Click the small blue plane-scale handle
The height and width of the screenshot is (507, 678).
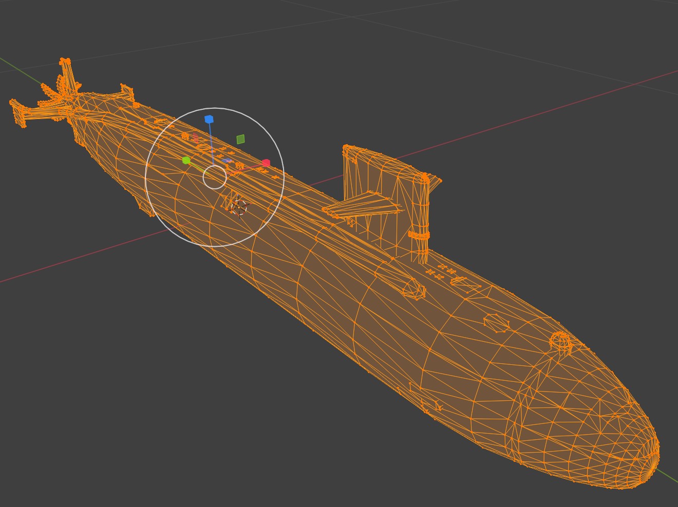pyautogui.click(x=226, y=161)
